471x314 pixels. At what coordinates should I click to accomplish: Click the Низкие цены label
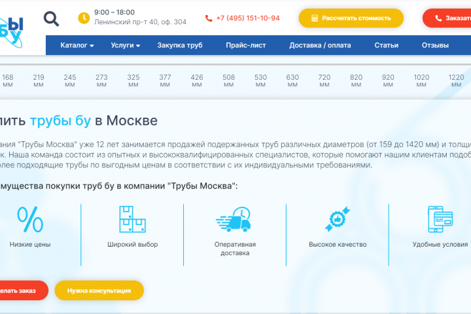point(30,244)
